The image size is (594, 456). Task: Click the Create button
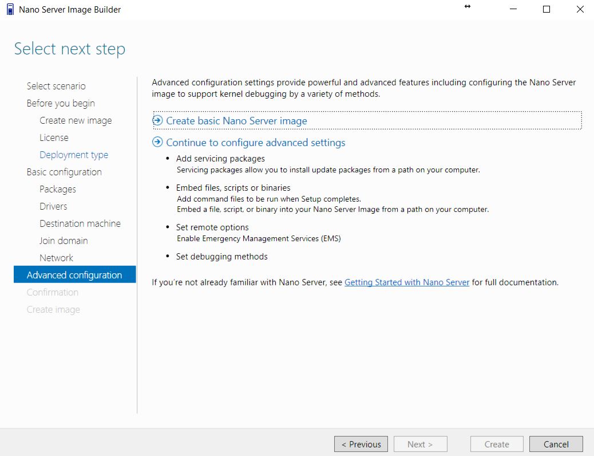point(497,444)
